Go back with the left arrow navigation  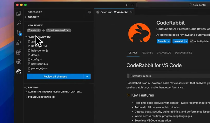coord(127,5)
